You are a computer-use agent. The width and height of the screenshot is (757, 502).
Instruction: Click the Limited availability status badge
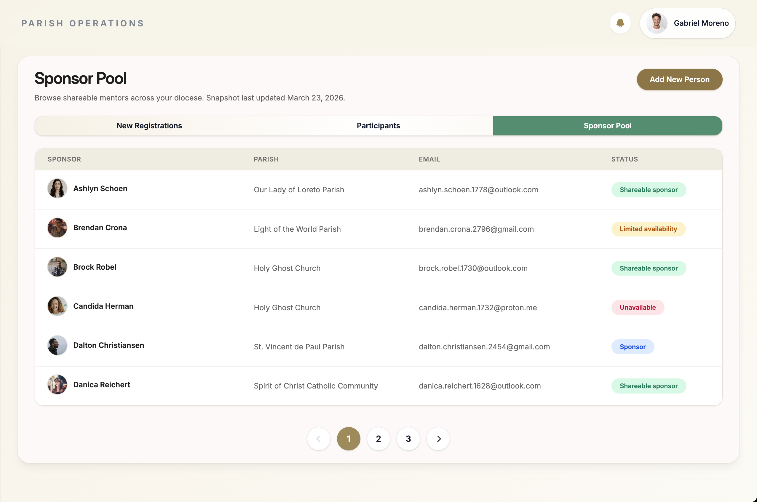(648, 229)
